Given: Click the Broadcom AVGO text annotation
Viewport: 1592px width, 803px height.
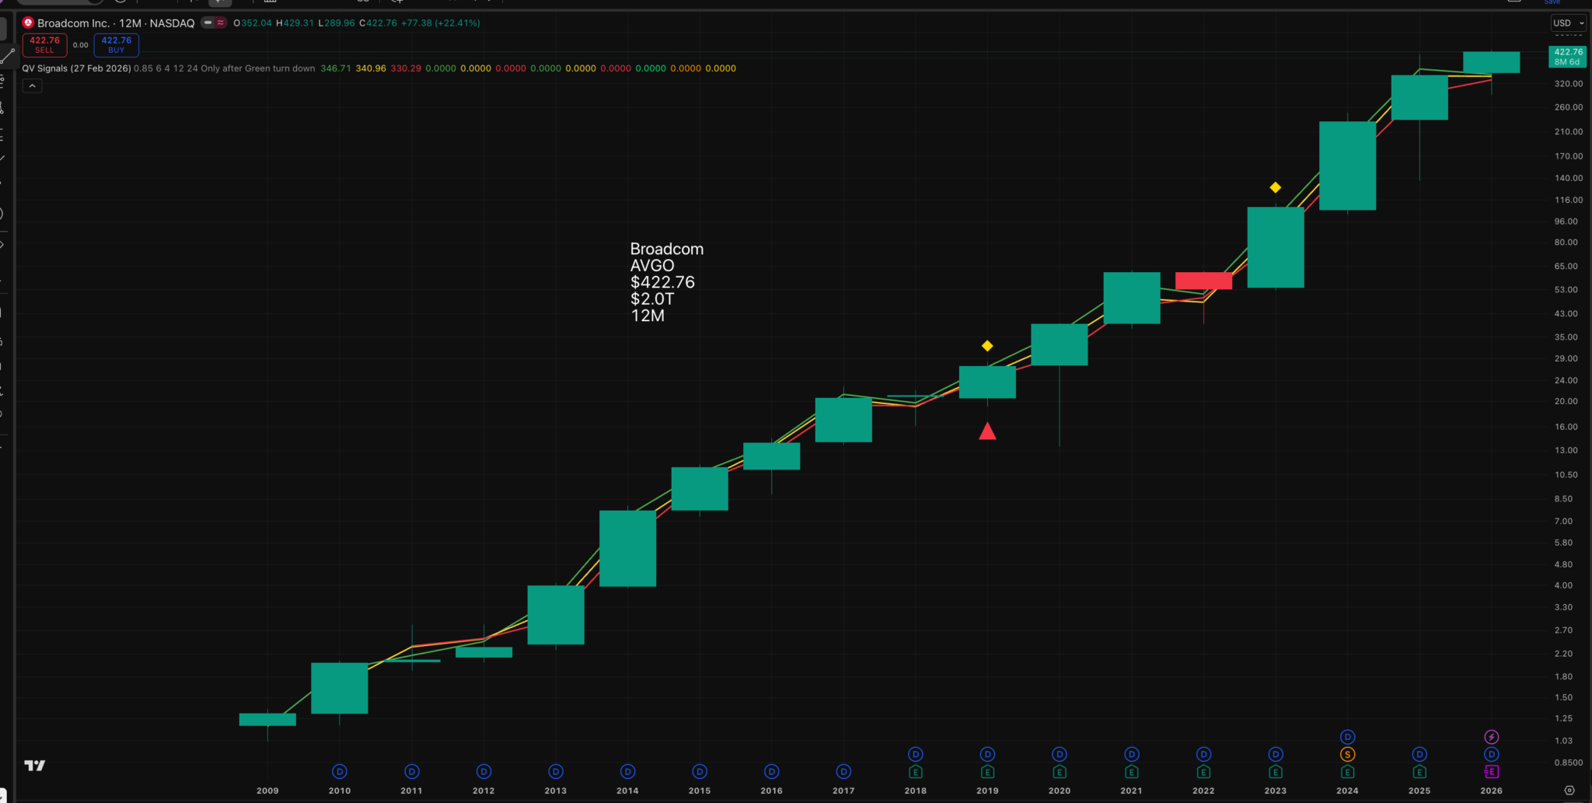Looking at the screenshot, I should click(x=665, y=281).
